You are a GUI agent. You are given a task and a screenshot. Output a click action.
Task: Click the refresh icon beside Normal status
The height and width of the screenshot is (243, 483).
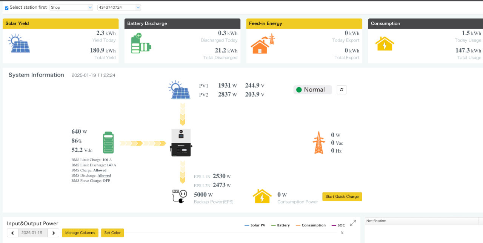click(341, 90)
